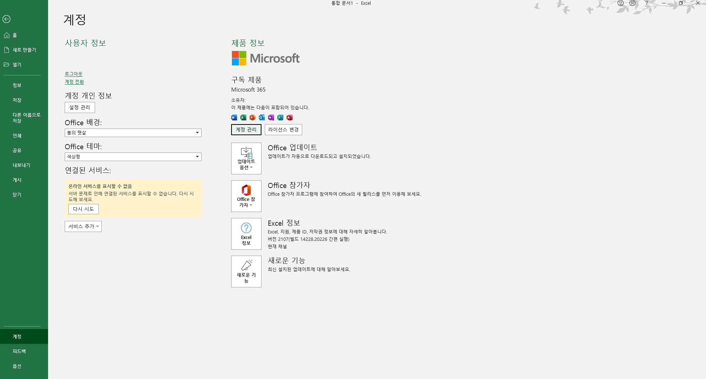Image resolution: width=706 pixels, height=379 pixels.
Task: Click the Excel app icon under included products
Action: [x=243, y=117]
